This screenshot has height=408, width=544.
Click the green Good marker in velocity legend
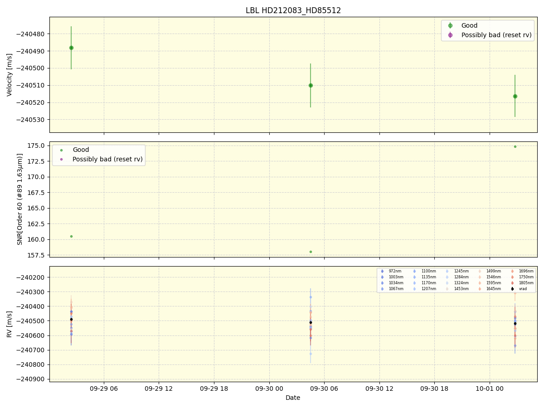450,26
